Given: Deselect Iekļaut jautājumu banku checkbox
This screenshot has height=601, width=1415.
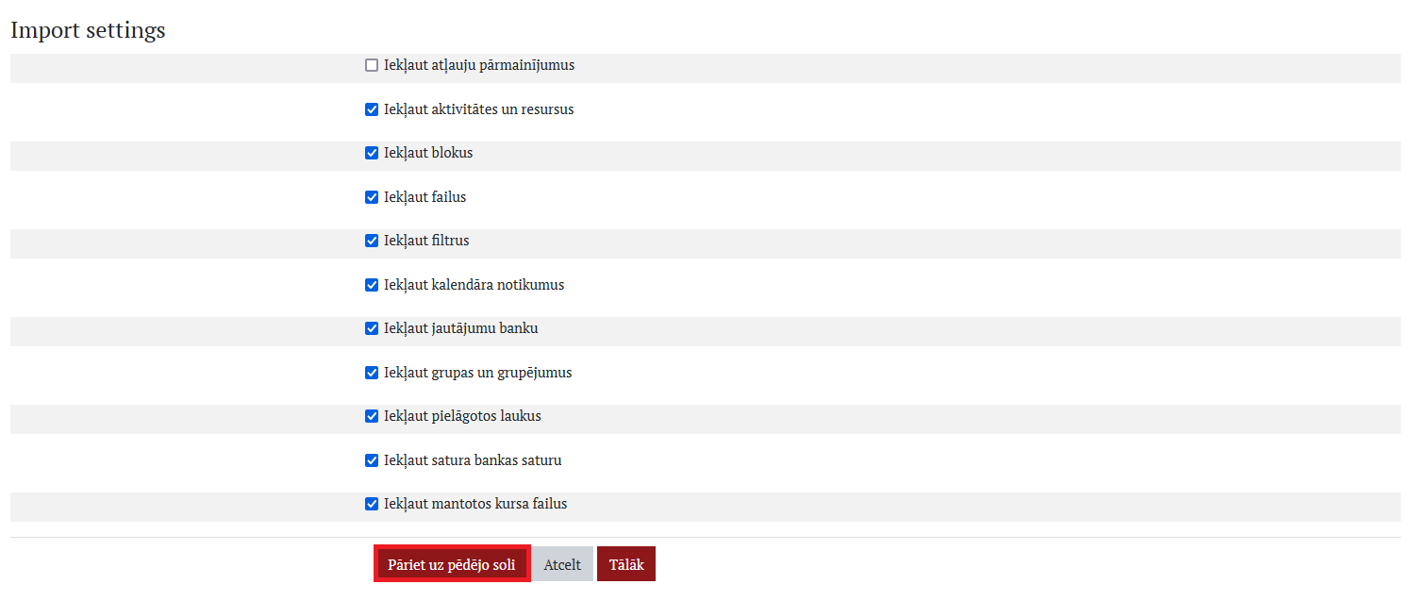Looking at the screenshot, I should tap(372, 328).
